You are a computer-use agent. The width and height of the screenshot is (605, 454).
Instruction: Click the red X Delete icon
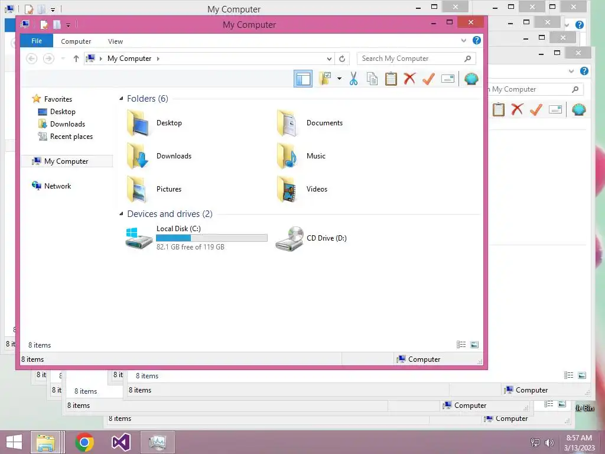pyautogui.click(x=410, y=79)
